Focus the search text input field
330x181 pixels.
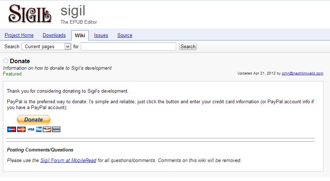coord(128,46)
